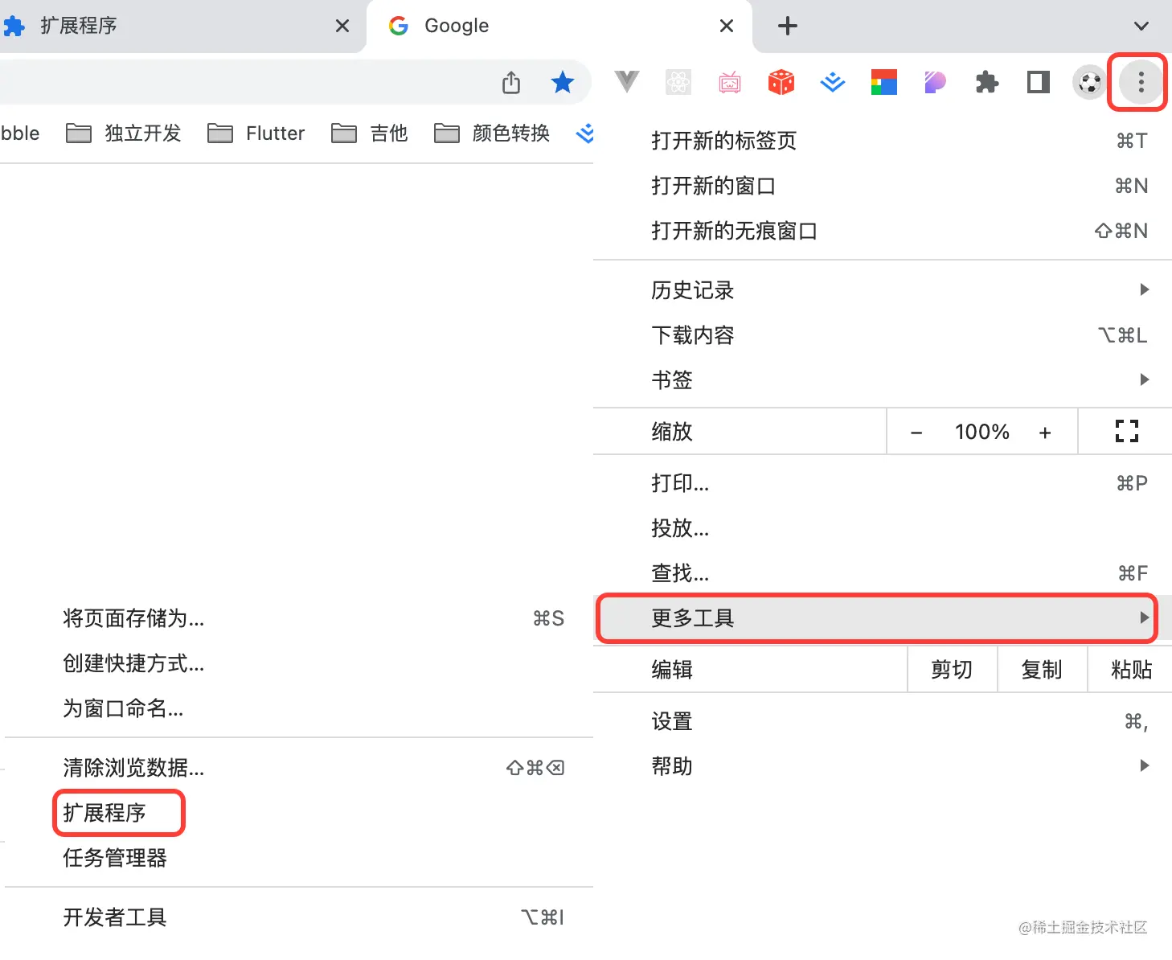Open the Extensions puzzle-piece icon
Viewport: 1172px width, 960px height.
pyautogui.click(x=987, y=82)
